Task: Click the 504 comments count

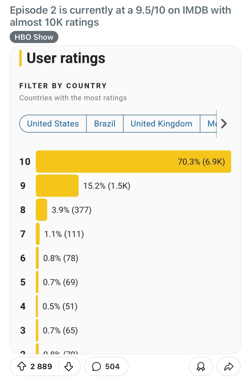Action: 112,367
